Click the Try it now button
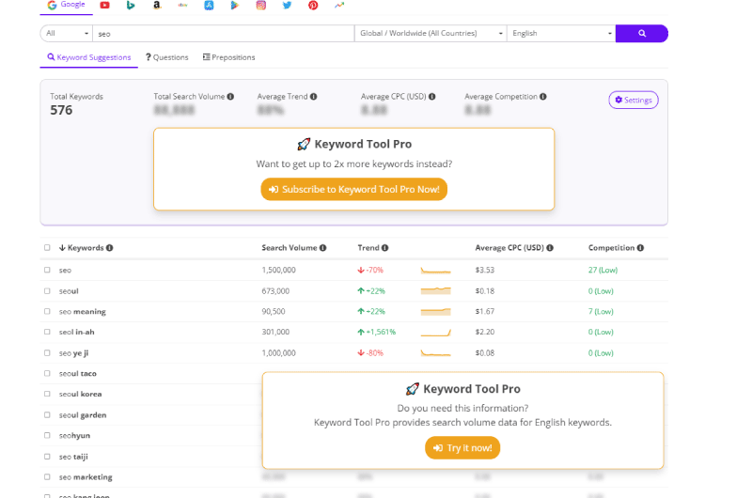Image resolution: width=752 pixels, height=498 pixels. coord(462,447)
